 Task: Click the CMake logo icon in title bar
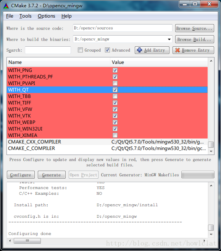point(6,6)
